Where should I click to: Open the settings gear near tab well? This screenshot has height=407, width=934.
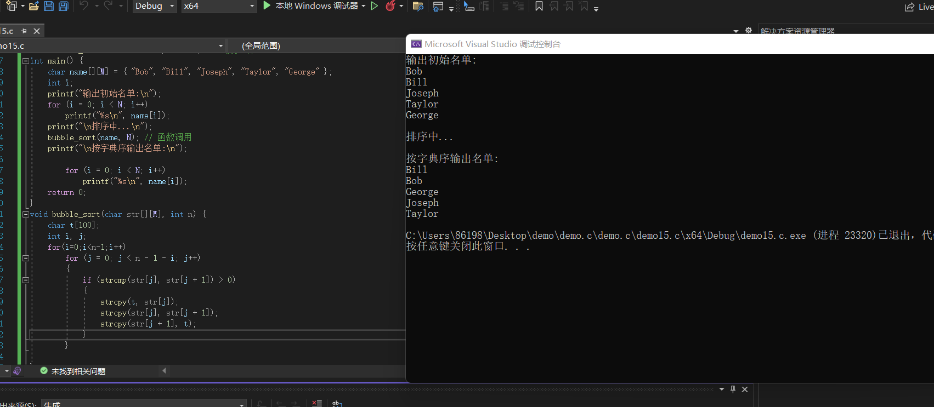(x=749, y=31)
